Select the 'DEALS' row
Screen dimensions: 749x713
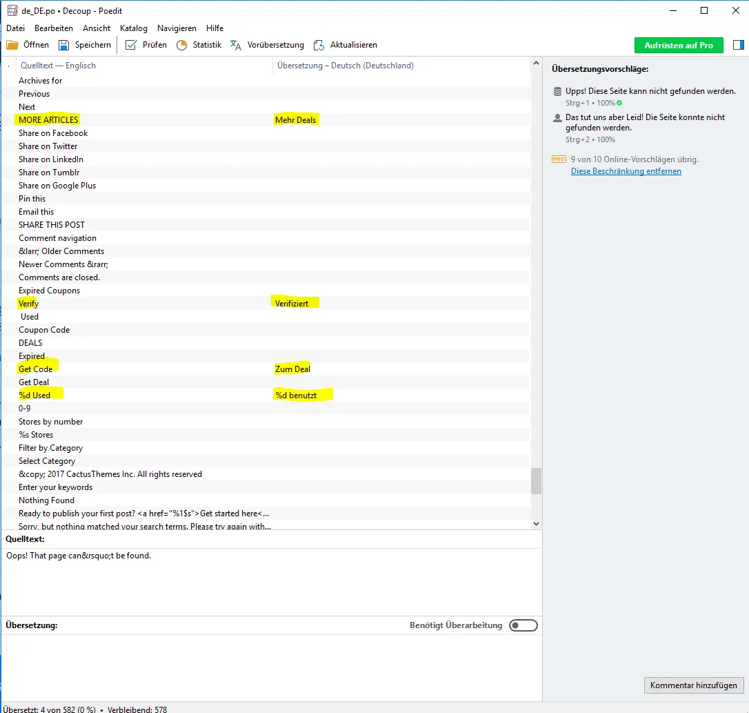266,343
